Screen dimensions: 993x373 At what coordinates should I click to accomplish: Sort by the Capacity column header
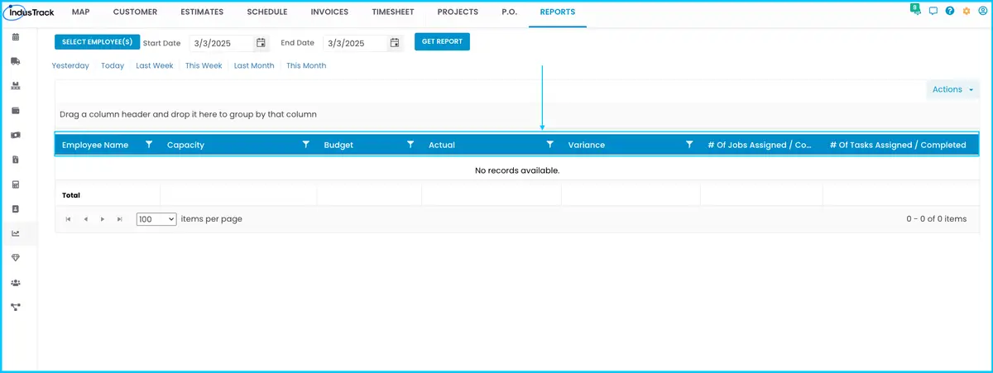click(x=185, y=145)
